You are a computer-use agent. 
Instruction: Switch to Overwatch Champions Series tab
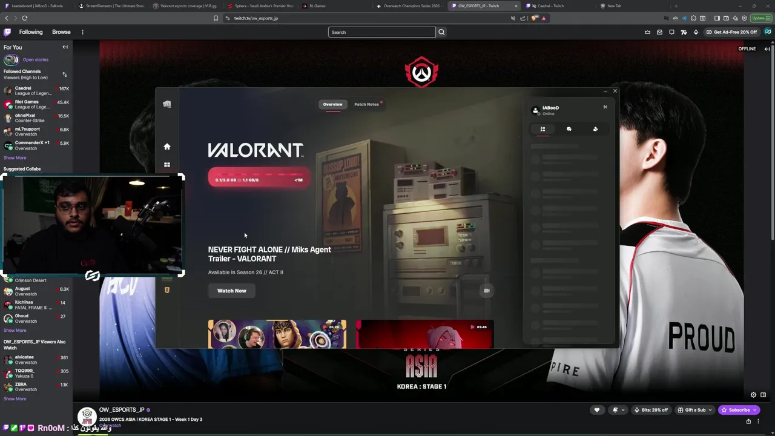point(411,6)
